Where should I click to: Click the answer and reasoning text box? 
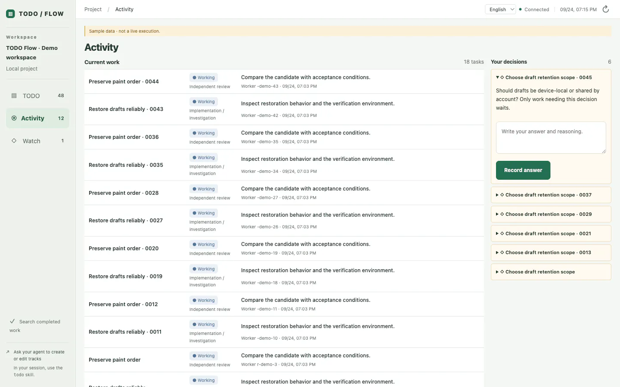coord(551,138)
